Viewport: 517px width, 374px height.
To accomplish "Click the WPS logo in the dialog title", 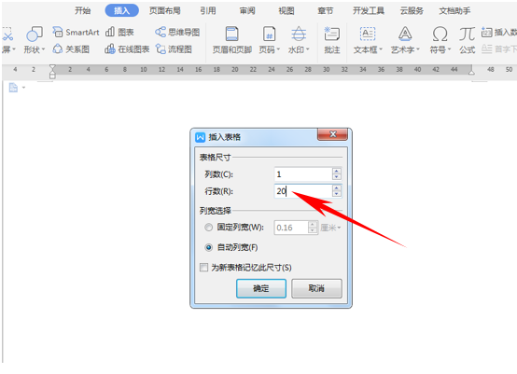I will (x=200, y=137).
